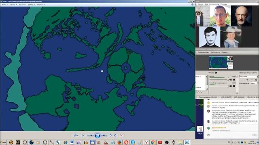This screenshot has height=145, width=259.
Task: Open Google Chrome from the taskbar
Action: pos(153,142)
